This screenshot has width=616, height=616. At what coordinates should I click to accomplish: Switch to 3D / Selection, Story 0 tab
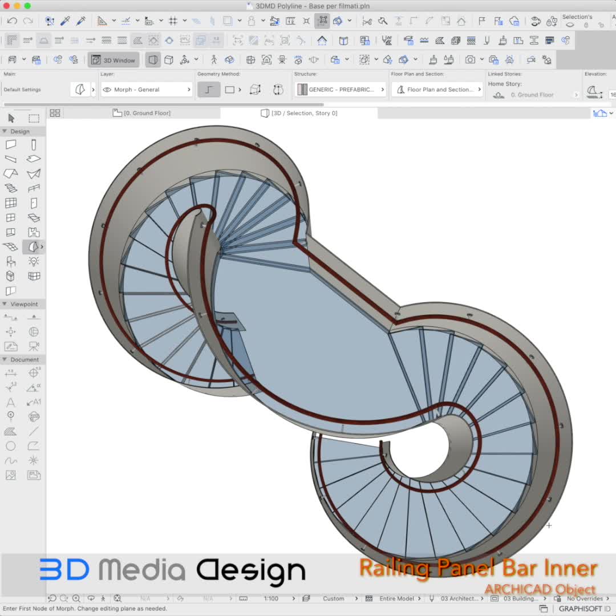pos(299,113)
